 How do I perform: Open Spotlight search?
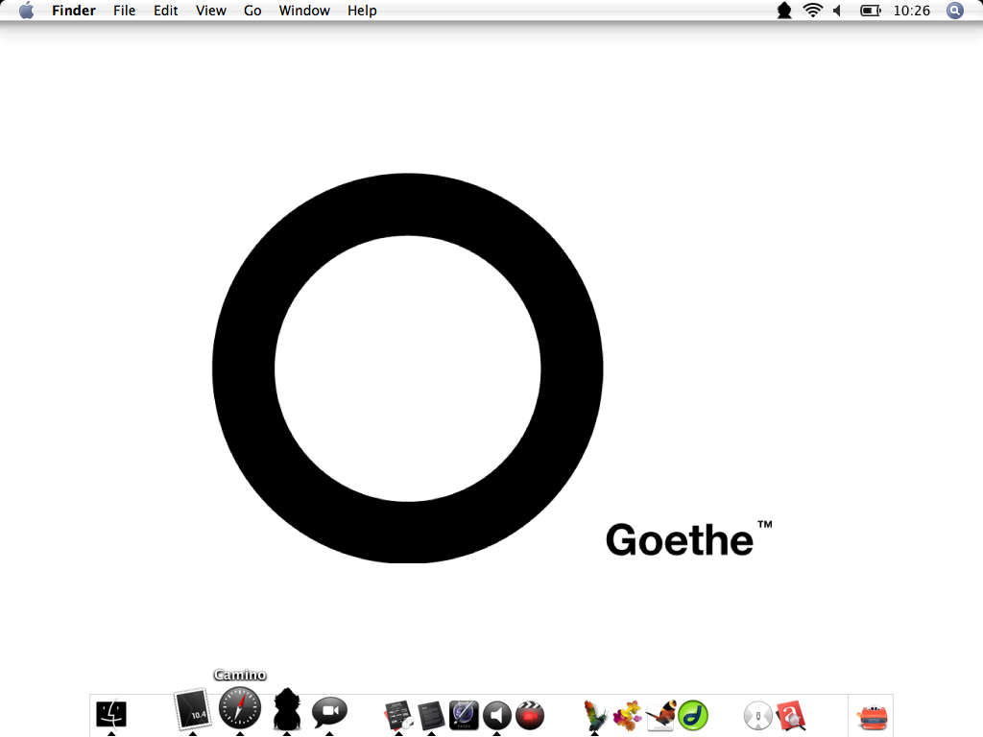click(x=954, y=11)
